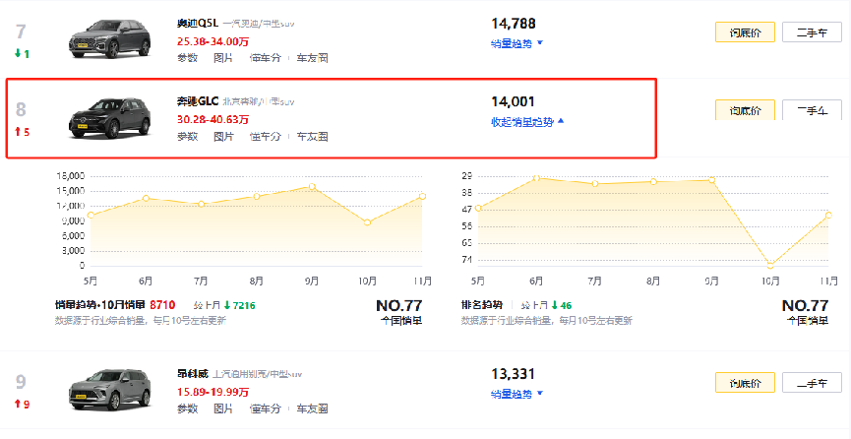The height and width of the screenshot is (439, 851).
Task: Open the 奔驰GLC model title
Action: (x=198, y=101)
